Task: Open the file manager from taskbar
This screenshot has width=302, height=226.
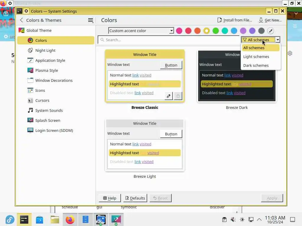Action: click(x=55, y=220)
